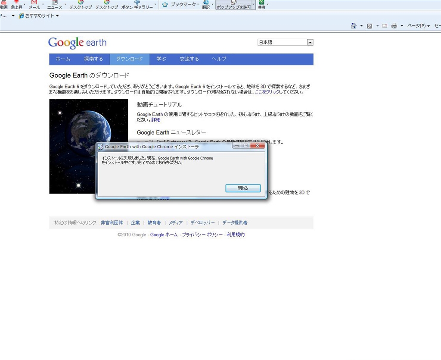
Task: Open the データ提供者 footer link
Action: (235, 222)
